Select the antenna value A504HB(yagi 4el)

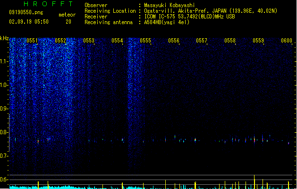[167, 22]
